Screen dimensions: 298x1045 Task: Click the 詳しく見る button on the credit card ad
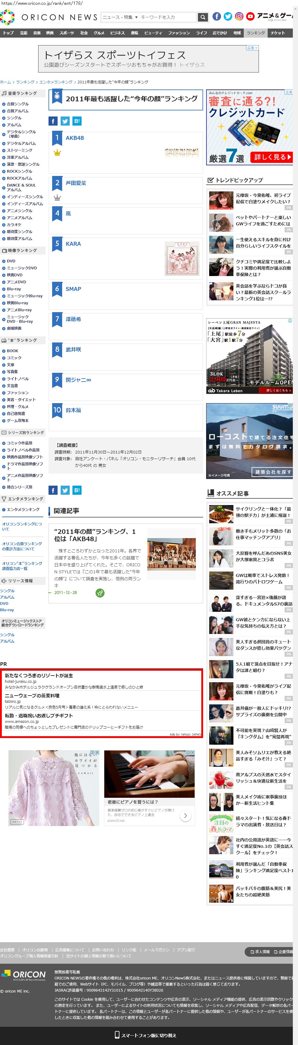(x=272, y=157)
